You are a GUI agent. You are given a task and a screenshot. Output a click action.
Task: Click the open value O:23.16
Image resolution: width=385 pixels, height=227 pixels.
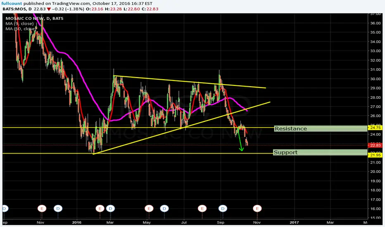94,9
